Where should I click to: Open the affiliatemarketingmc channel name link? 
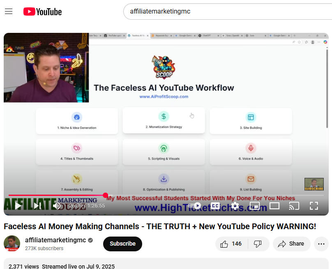[55, 240]
